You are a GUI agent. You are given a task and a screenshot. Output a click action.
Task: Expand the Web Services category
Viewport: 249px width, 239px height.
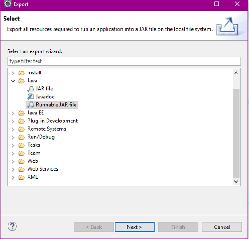13,169
